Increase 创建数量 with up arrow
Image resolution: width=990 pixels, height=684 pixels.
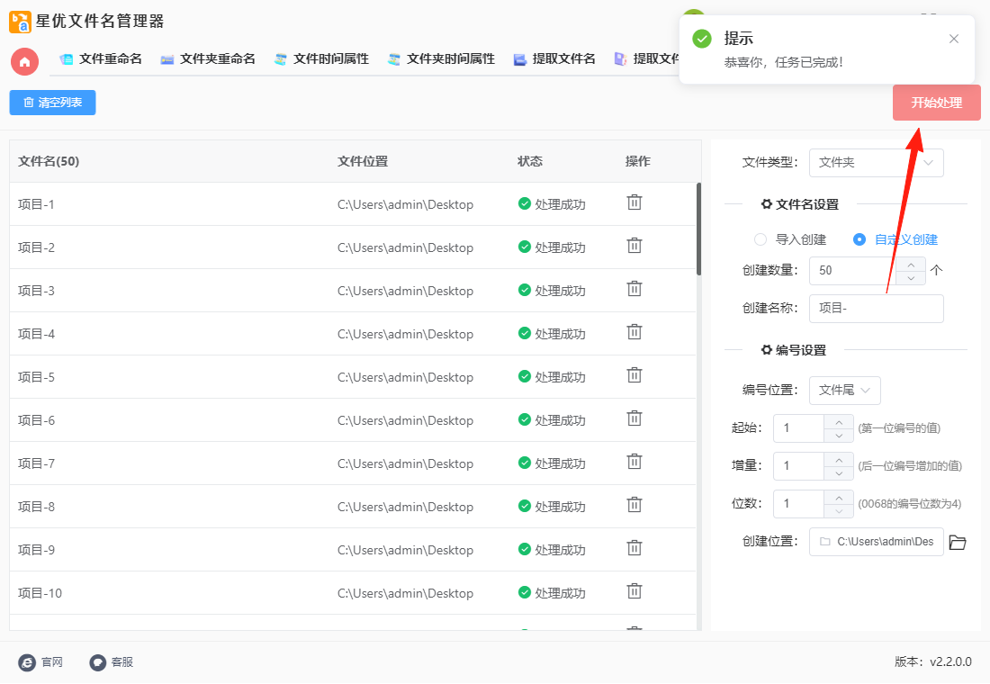tap(911, 264)
